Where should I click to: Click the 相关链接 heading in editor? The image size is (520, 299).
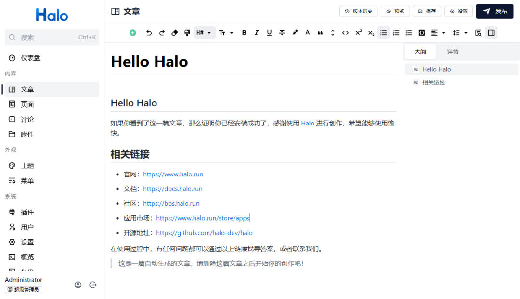130,154
